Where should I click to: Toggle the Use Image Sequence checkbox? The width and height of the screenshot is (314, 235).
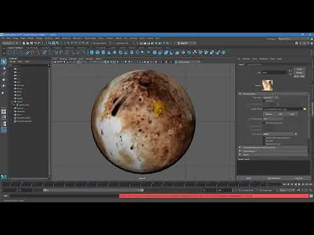[264, 123]
